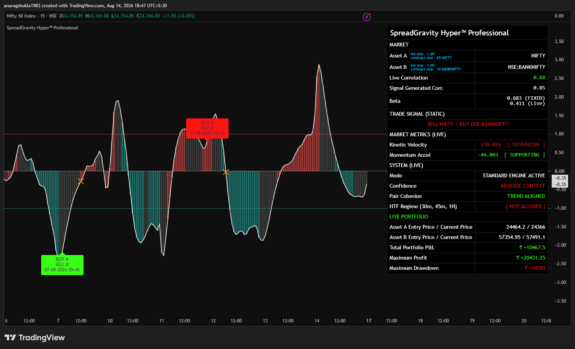Click Asset B entry price 57354.95 / 57491.1
Screen dimensions: 575x349
click(x=522, y=237)
